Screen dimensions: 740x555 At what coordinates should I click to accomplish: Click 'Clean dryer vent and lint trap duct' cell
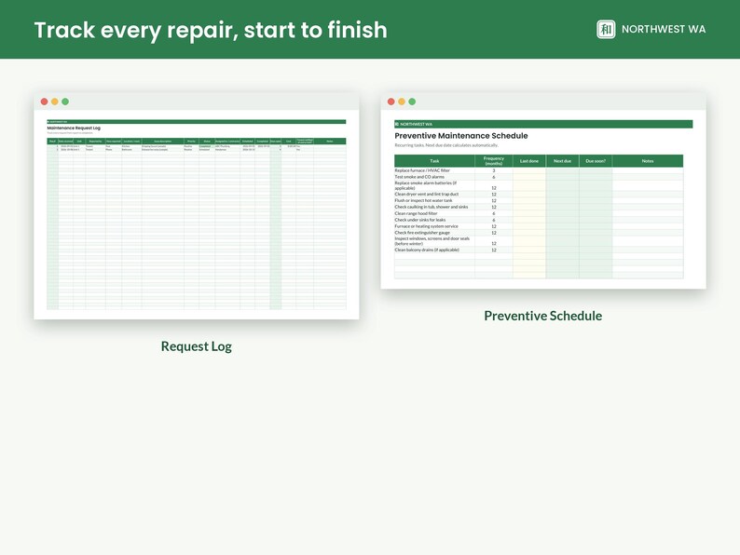[x=434, y=194]
